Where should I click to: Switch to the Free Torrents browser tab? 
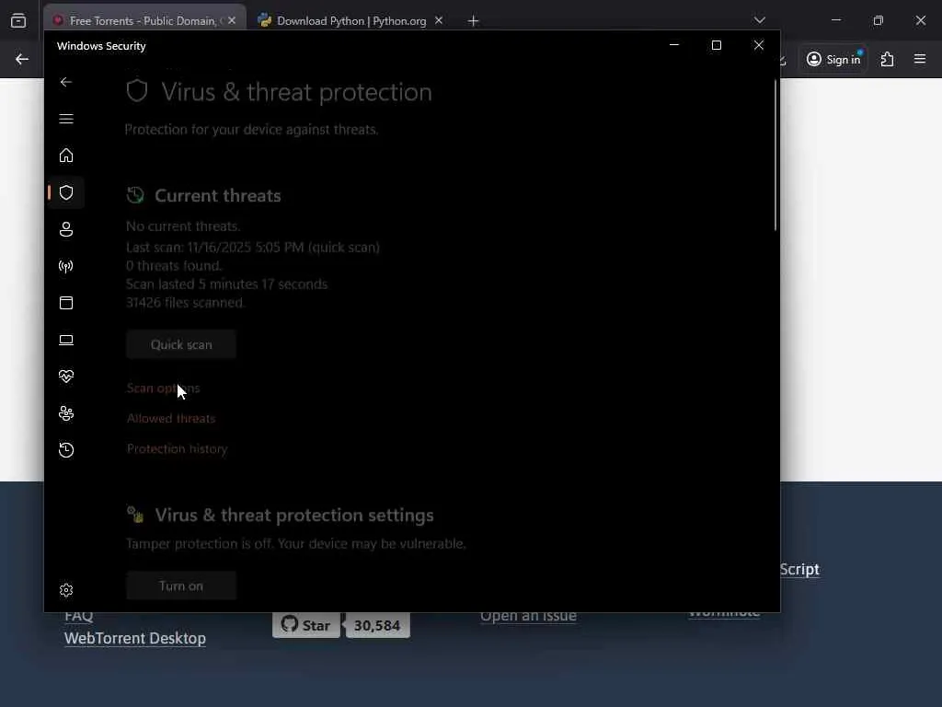tap(143, 20)
